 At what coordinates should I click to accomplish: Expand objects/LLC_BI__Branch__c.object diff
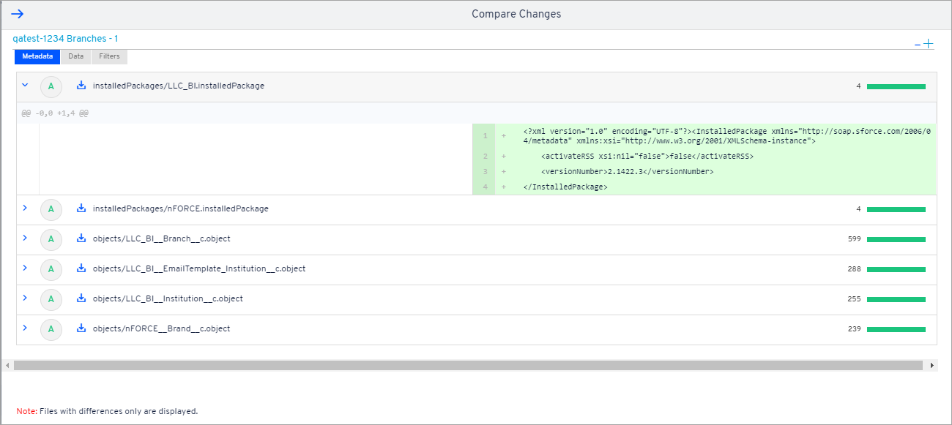tap(25, 238)
